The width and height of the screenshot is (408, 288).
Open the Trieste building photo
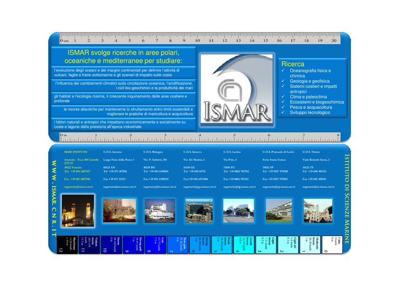(x=318, y=210)
